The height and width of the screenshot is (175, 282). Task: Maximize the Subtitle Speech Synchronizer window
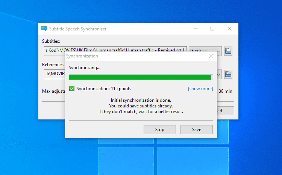[x=212, y=29]
